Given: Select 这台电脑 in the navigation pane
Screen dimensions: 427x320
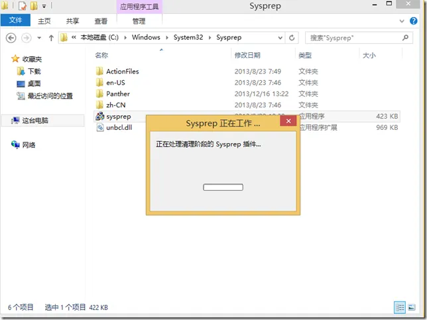Looking at the screenshot, I should (x=35, y=121).
